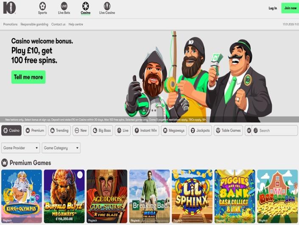Expand the Game Provider dropdown
The image size is (299, 225).
(x=20, y=148)
